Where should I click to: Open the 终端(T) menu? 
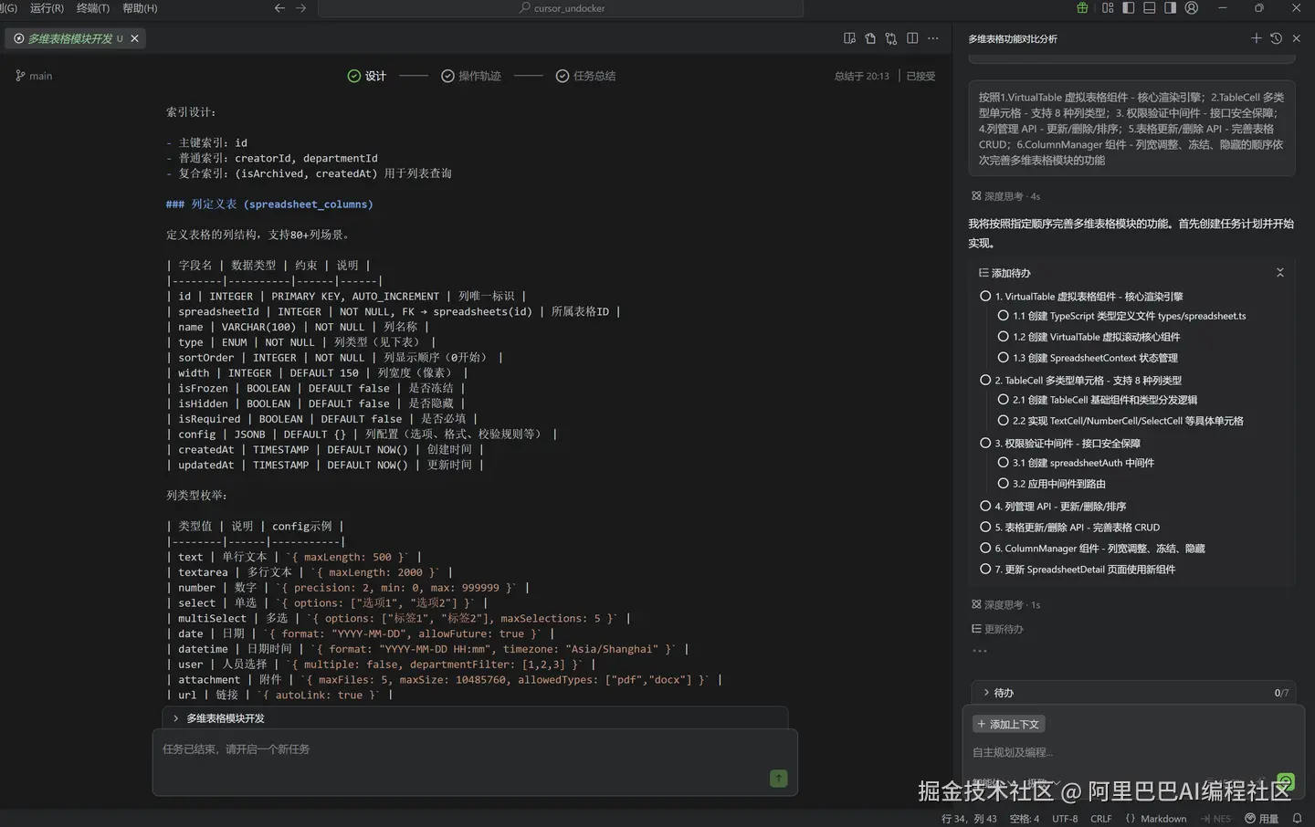[x=93, y=8]
